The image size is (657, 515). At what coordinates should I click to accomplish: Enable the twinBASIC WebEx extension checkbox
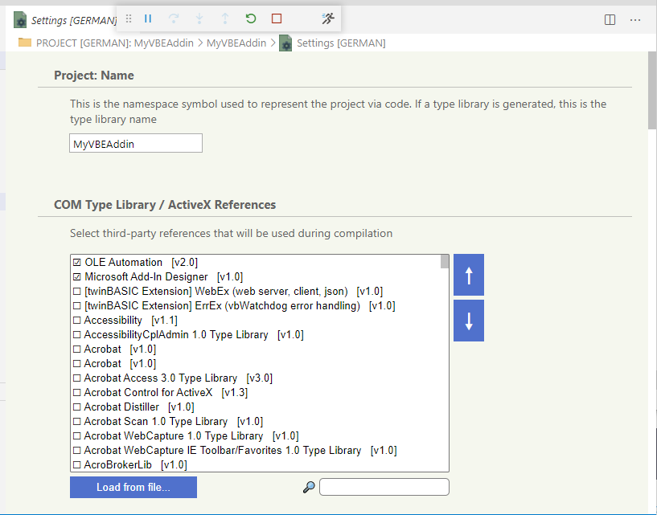point(77,292)
